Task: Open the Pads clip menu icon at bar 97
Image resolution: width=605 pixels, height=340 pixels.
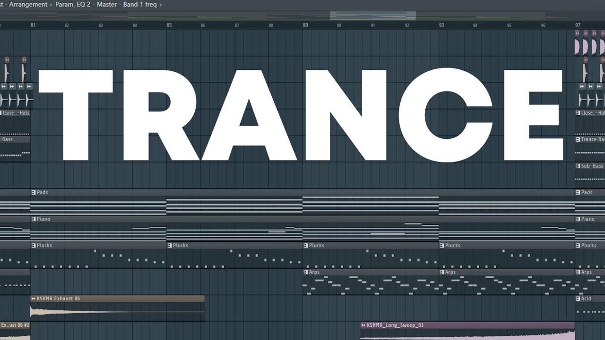Action: point(578,192)
